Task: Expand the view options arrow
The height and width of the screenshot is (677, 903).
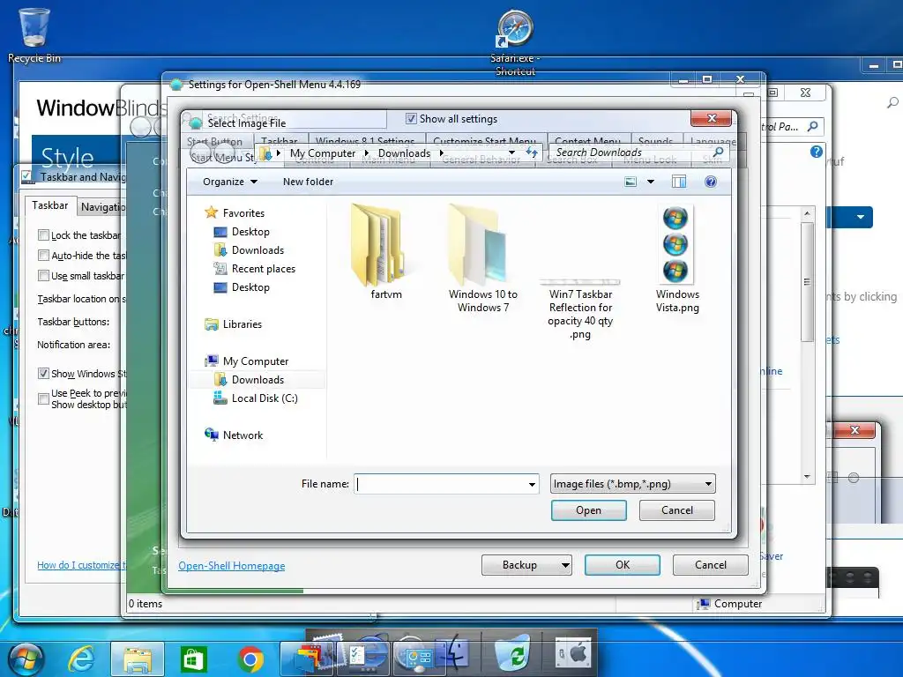Action: 651,182
